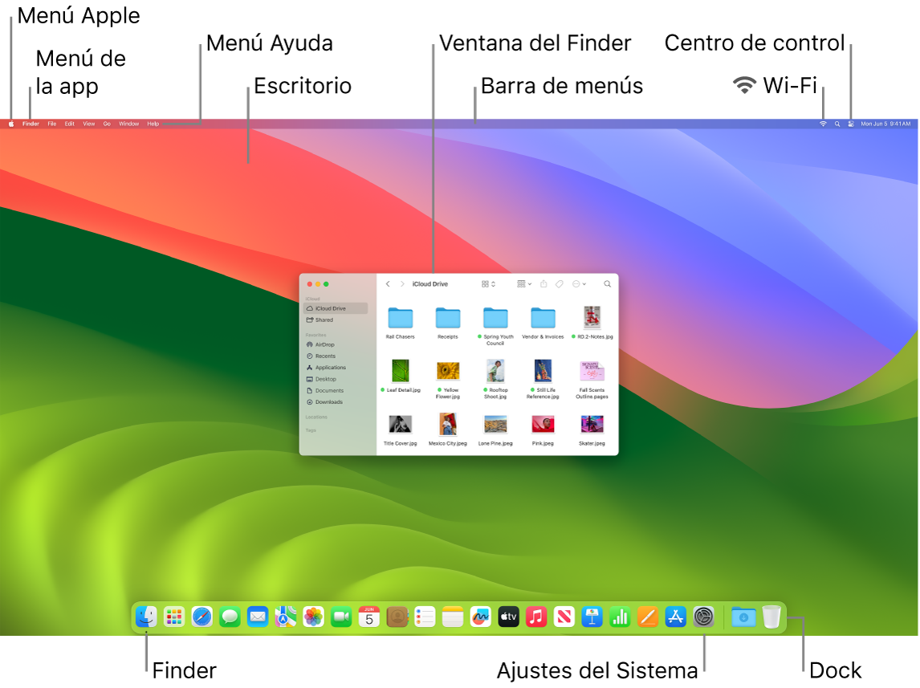Screen dimensions: 920x688
Task: Open the Music app from the Dock
Action: point(536,617)
